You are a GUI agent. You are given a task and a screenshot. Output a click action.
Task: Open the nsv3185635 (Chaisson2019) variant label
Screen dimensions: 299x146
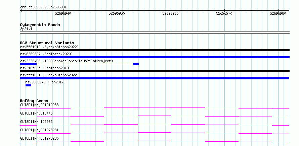click(45, 68)
